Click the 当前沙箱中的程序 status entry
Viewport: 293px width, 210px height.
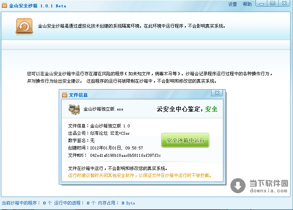point(27,203)
